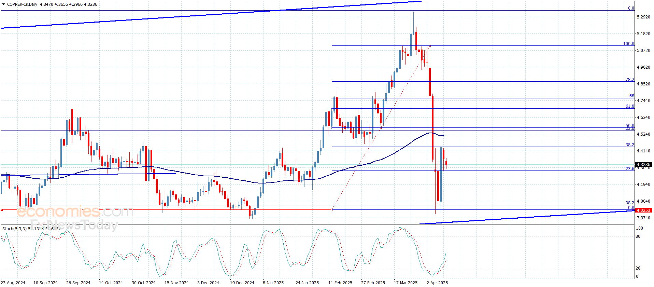Click price axis label 5.1820
The height and width of the screenshot is (287, 654).
(x=643, y=34)
